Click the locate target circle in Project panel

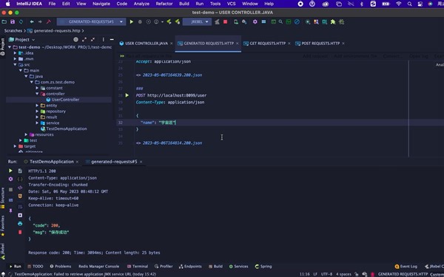pyautogui.click(x=75, y=40)
